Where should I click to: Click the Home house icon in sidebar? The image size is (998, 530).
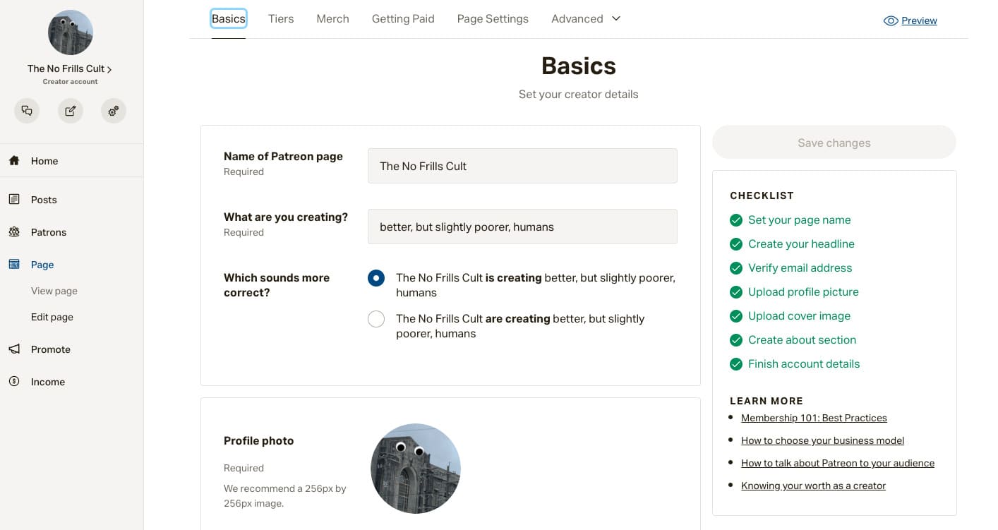[14, 161]
